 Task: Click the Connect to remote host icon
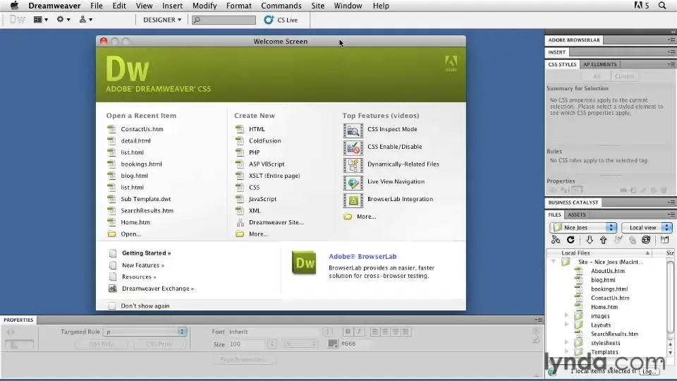(x=556, y=240)
